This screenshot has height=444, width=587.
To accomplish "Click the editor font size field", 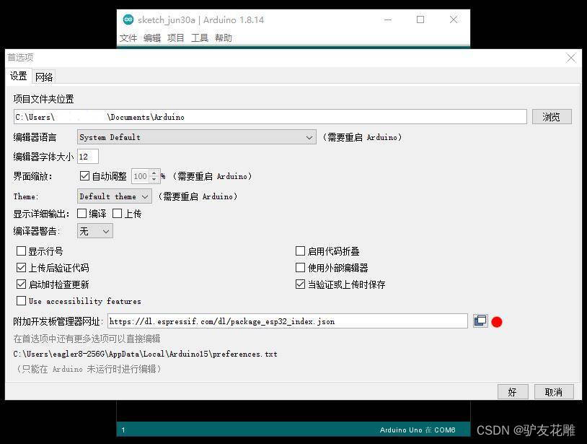I will pos(88,157).
